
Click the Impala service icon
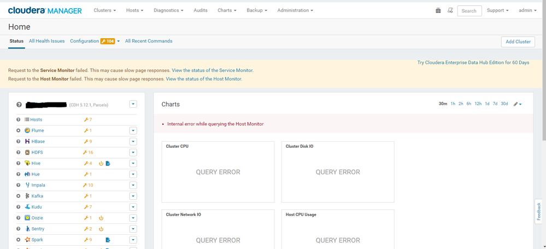point(27,185)
